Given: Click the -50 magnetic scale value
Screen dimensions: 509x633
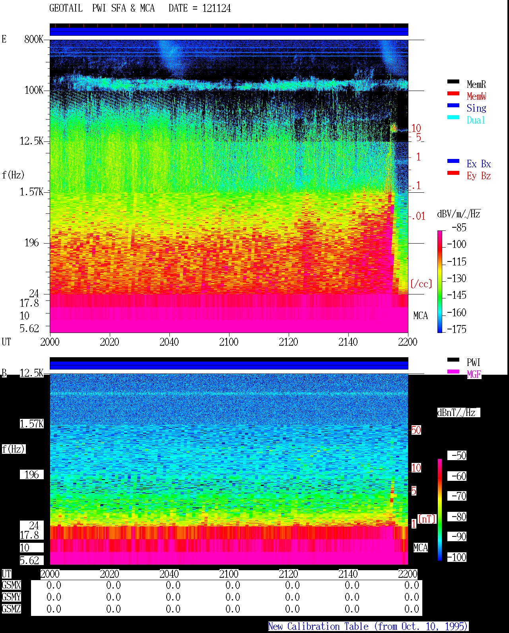Looking at the screenshot, I should tap(459, 455).
